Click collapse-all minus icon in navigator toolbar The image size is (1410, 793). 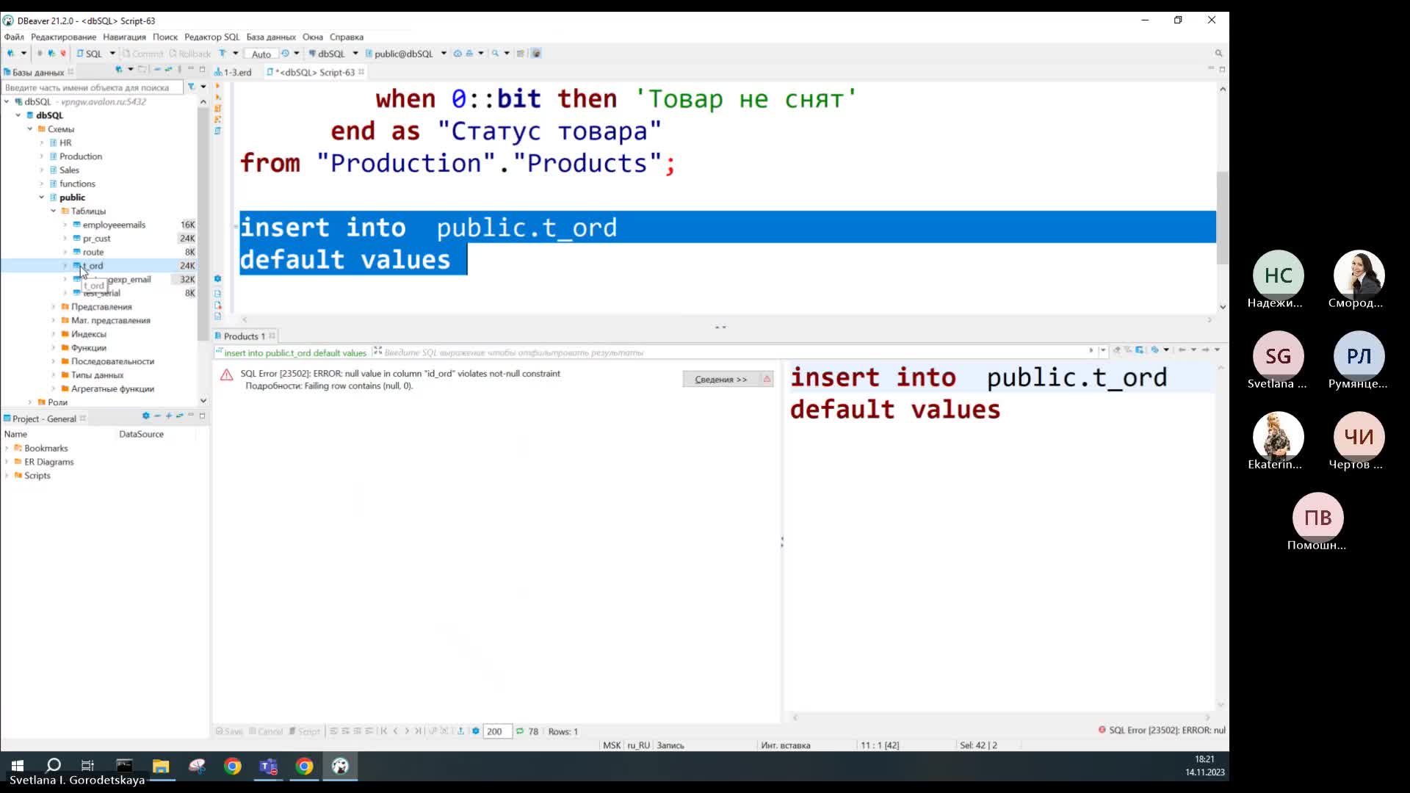point(156,70)
